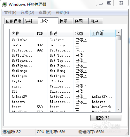Sort by the 工作组 column header

pos(103,33)
